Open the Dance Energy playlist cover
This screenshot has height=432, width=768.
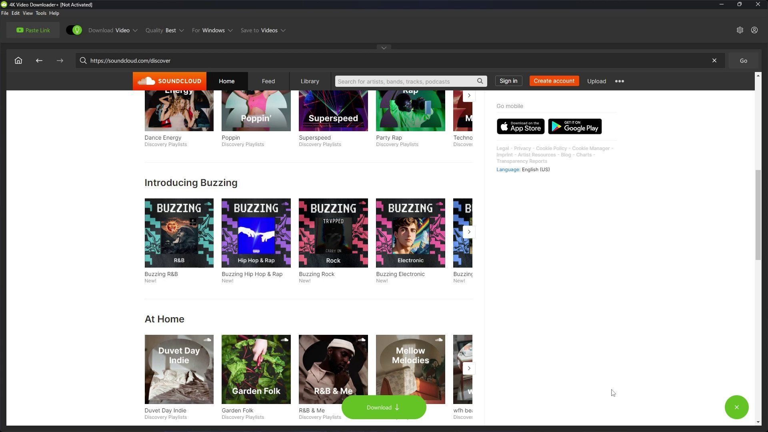click(179, 111)
